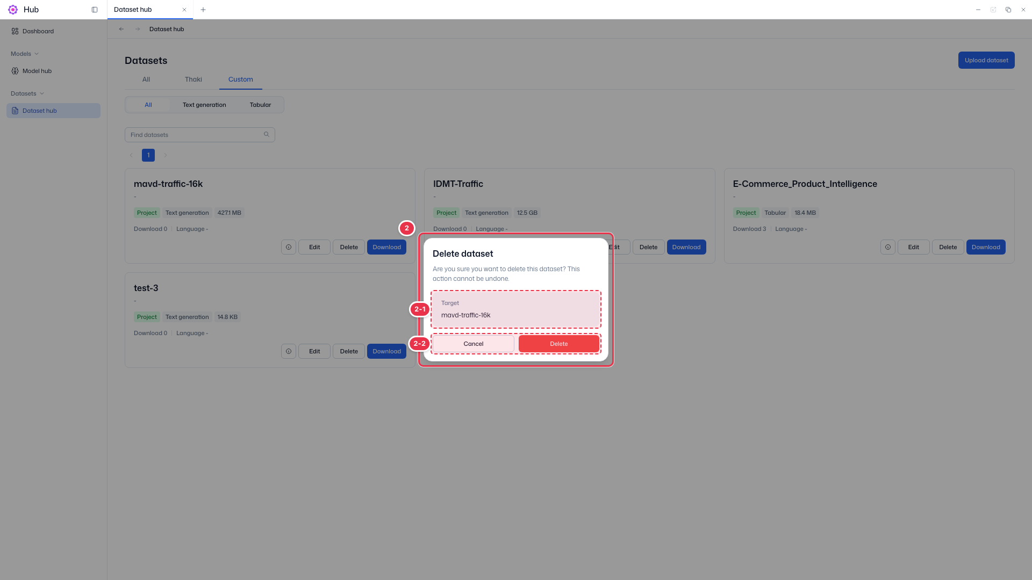Delete the test-3 dataset card

(349, 351)
